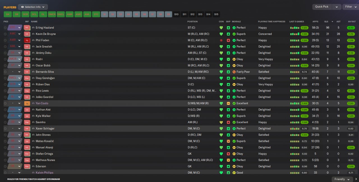Select the S13 substitute slot
The height and width of the screenshot is (182, 359).
tap(200, 14)
